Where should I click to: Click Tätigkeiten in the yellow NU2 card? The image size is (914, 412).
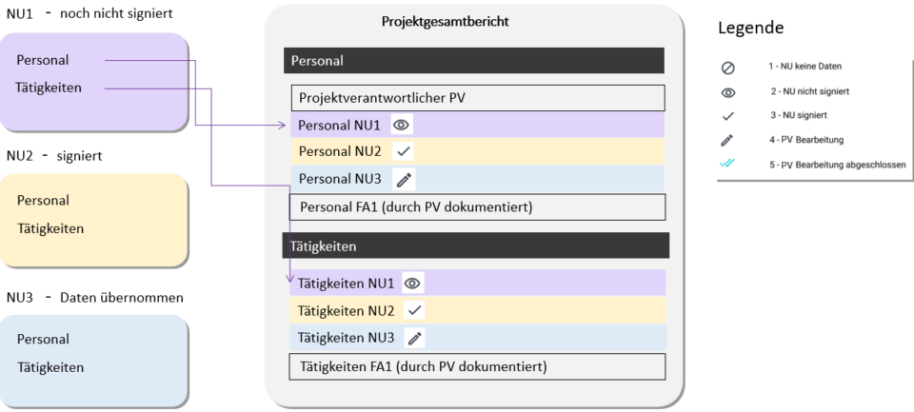(x=50, y=228)
